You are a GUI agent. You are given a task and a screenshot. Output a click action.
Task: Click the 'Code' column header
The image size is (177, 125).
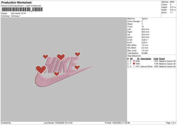pos(156,59)
